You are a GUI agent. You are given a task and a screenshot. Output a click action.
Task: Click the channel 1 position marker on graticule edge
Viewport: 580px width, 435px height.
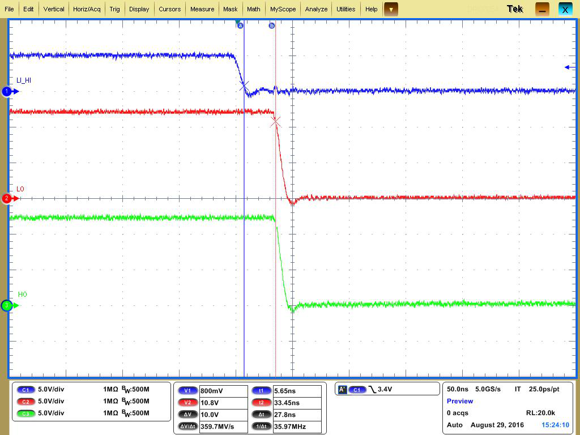tap(6, 91)
